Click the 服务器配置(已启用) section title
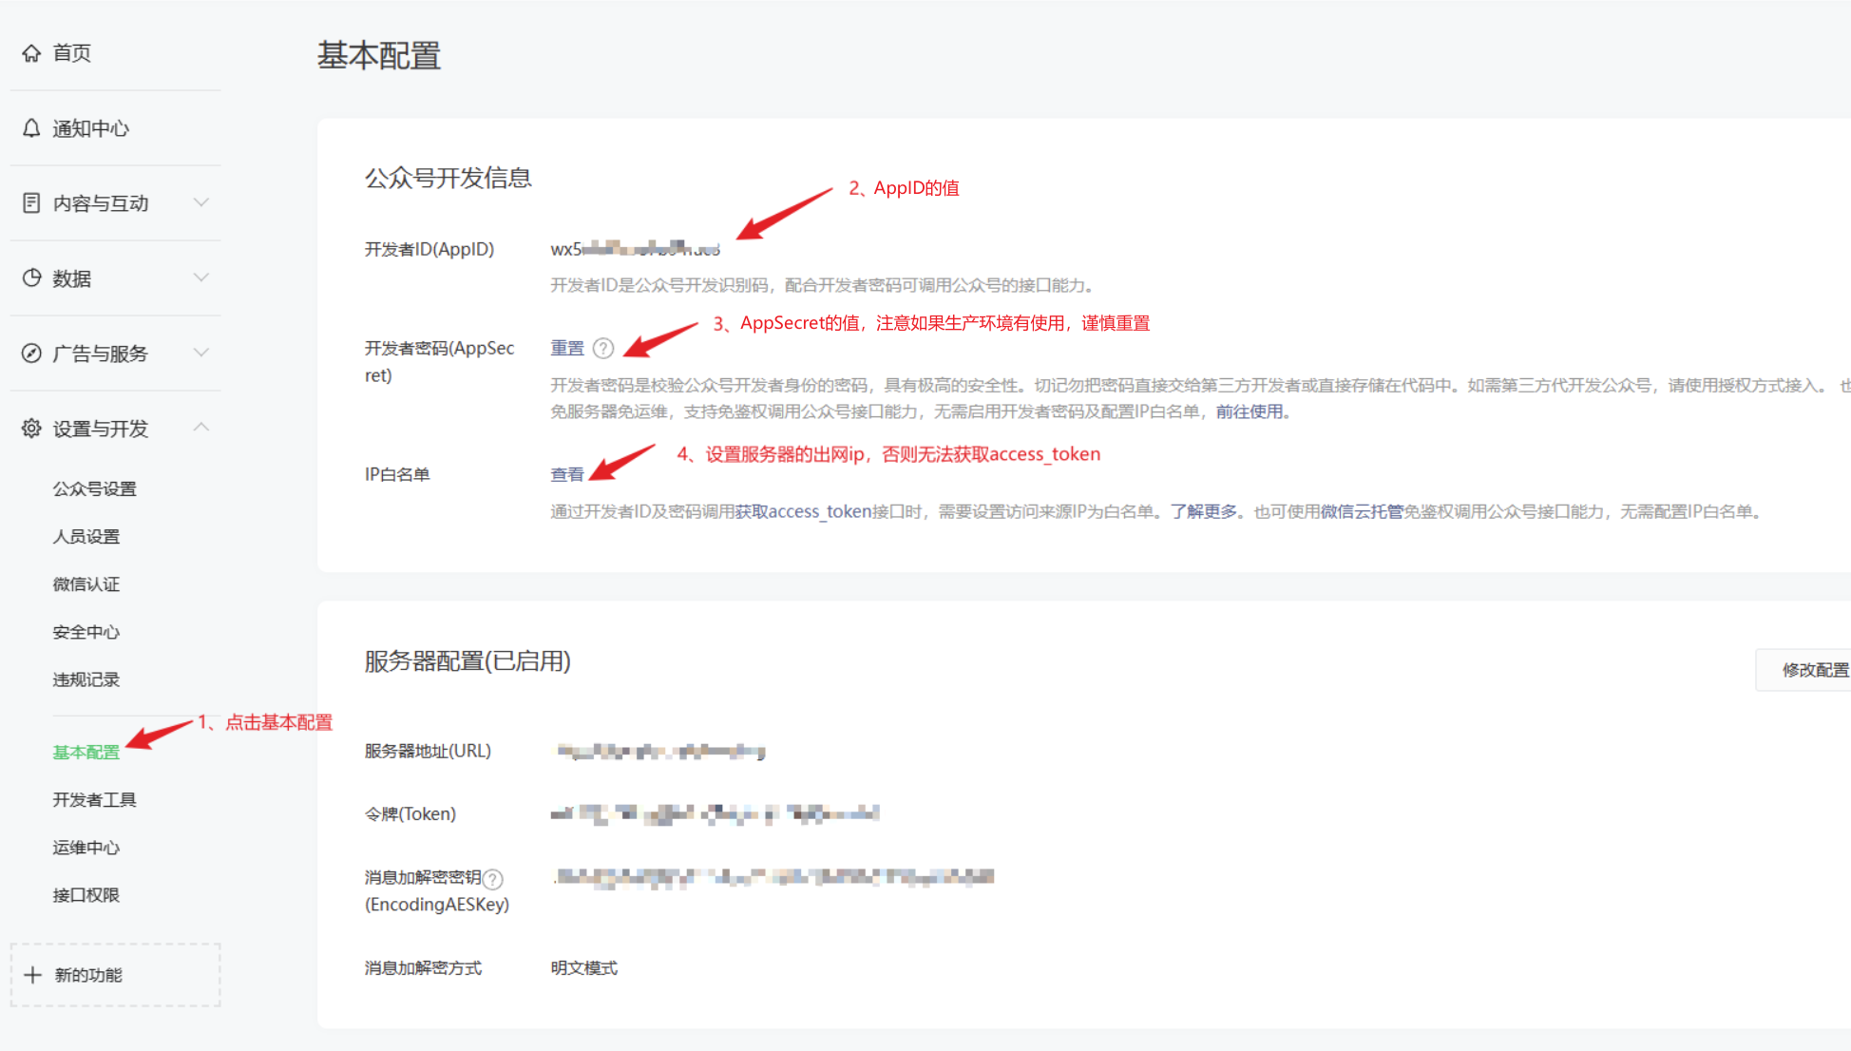The image size is (1851, 1051). tap(468, 661)
